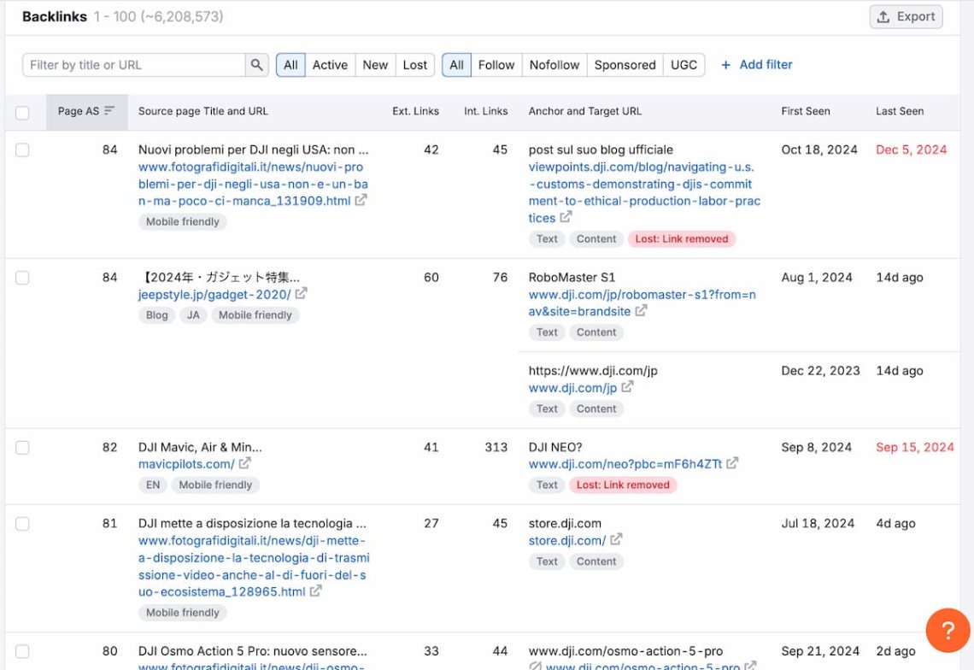974x670 pixels.
Task: Click the plus icon beside Add filter
Action: pos(725,65)
